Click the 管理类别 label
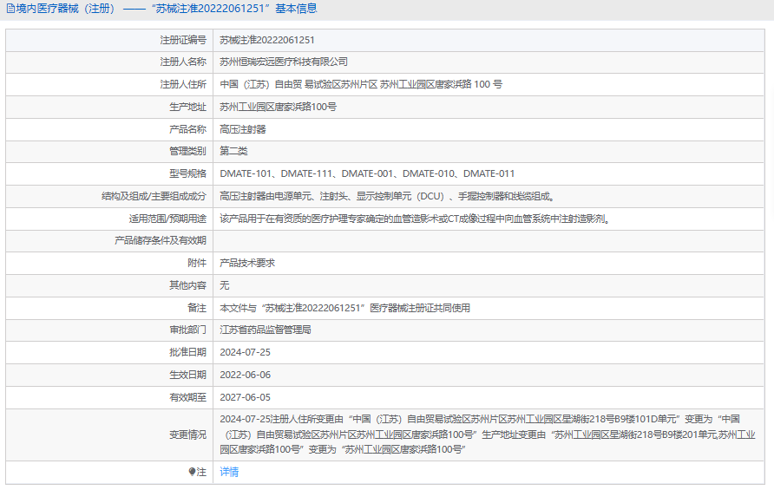This screenshot has height=490, width=774. click(x=187, y=151)
